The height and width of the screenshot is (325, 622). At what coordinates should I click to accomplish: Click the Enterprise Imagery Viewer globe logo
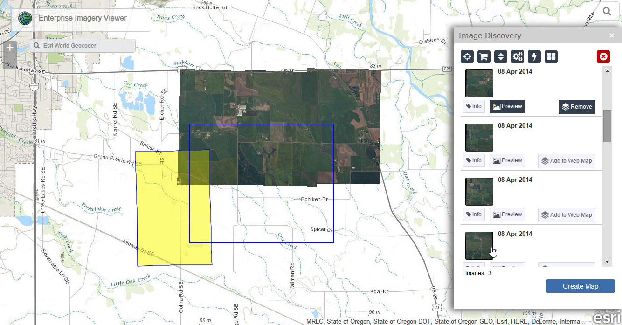click(25, 18)
